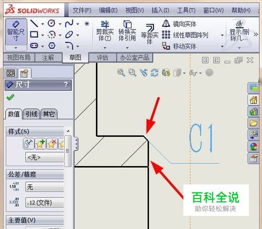
Task: Click Apply default style icon
Action: point(28,144)
